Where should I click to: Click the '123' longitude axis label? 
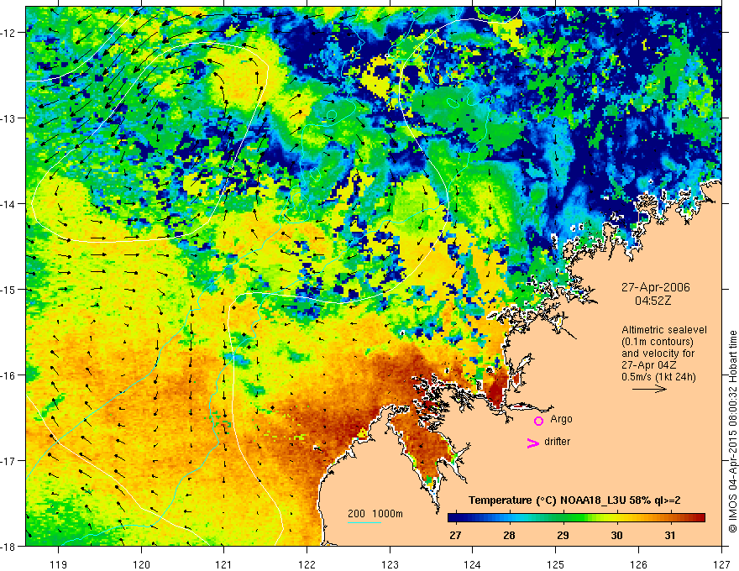coord(390,564)
